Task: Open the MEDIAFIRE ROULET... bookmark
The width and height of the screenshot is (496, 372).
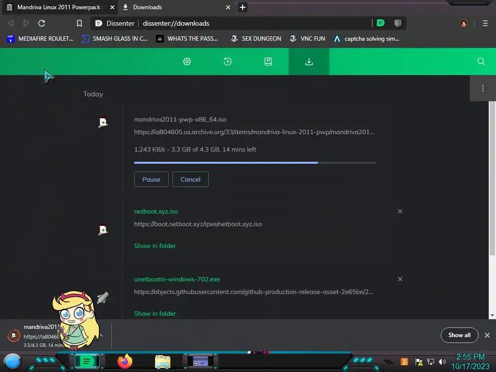Action: pos(40,39)
